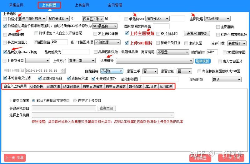The height and width of the screenshot is (164, 250).
Task: Open the 库存计数 dropdown showing 买家拍下
Action: pyautogui.click(x=237, y=43)
